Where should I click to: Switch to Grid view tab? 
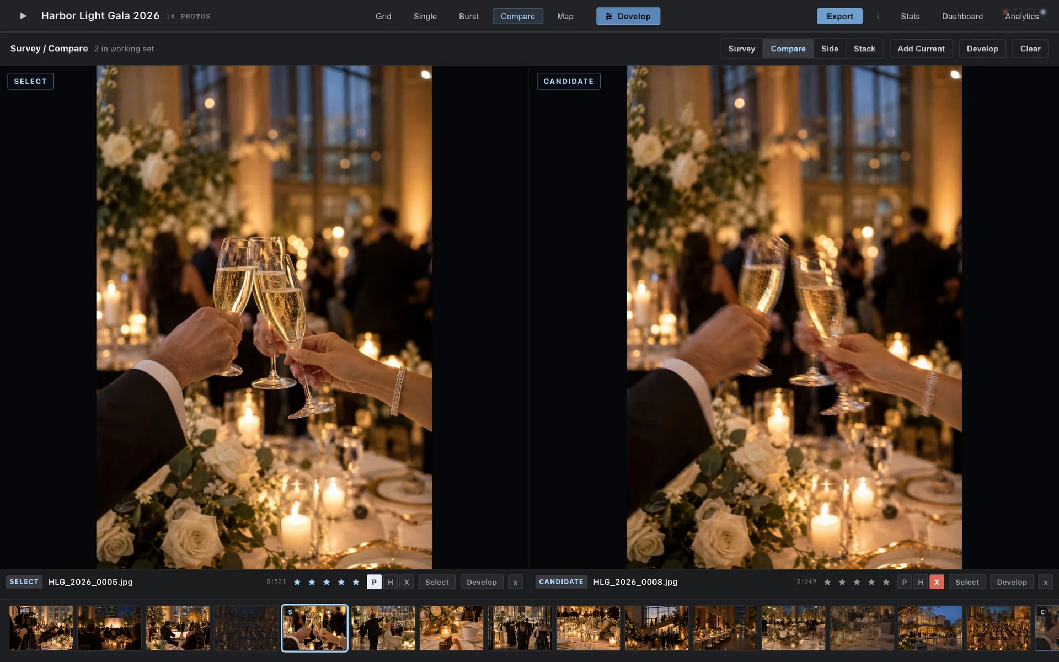(x=383, y=17)
